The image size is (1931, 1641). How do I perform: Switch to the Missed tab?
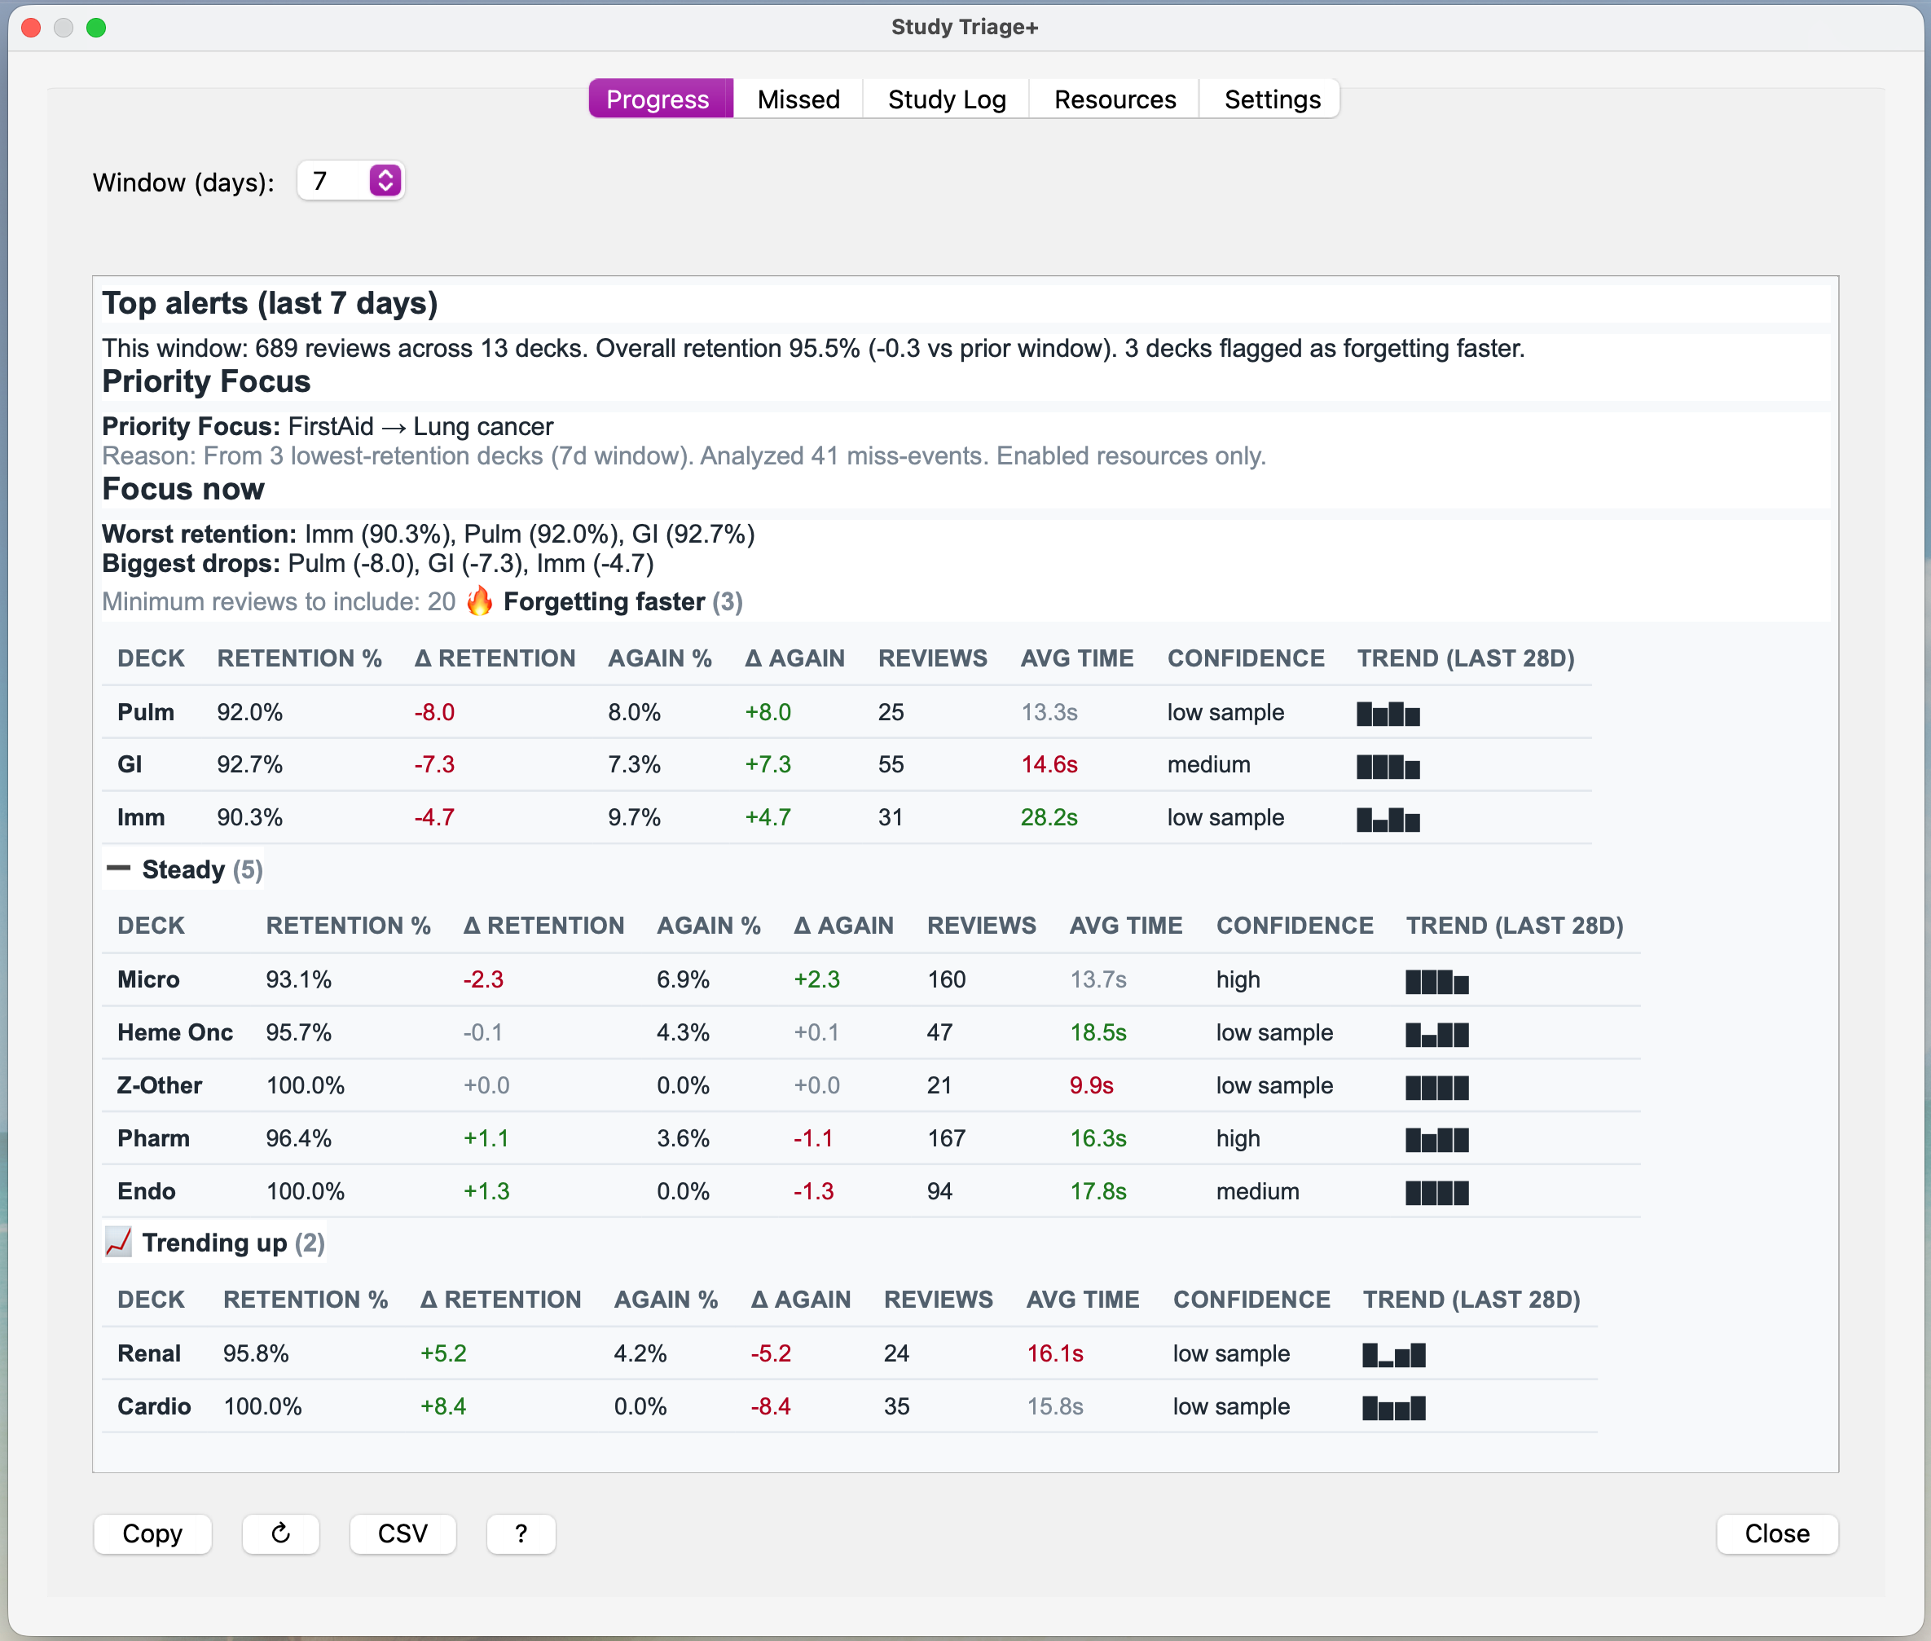point(798,99)
